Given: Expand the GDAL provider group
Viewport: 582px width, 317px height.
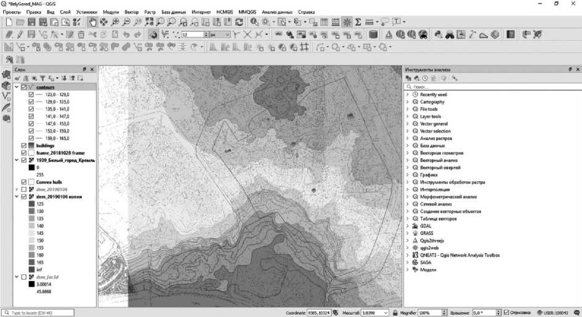Looking at the screenshot, I should [408, 226].
